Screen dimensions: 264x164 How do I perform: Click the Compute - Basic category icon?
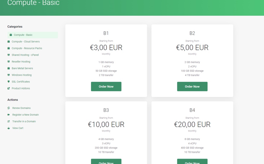tap(11, 35)
